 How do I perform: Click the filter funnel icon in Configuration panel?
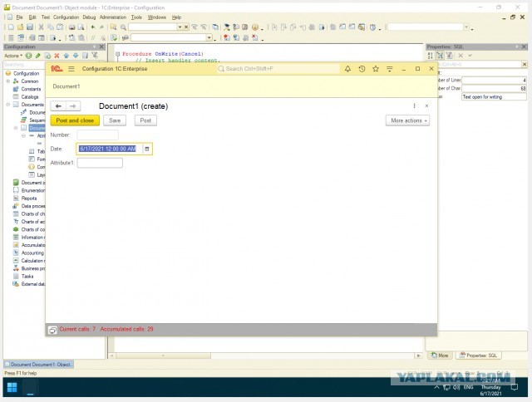[x=95, y=56]
